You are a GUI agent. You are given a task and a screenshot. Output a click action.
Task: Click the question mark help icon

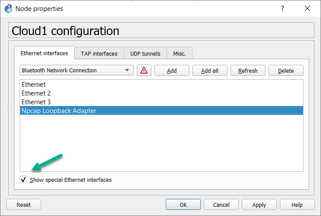click(x=283, y=8)
